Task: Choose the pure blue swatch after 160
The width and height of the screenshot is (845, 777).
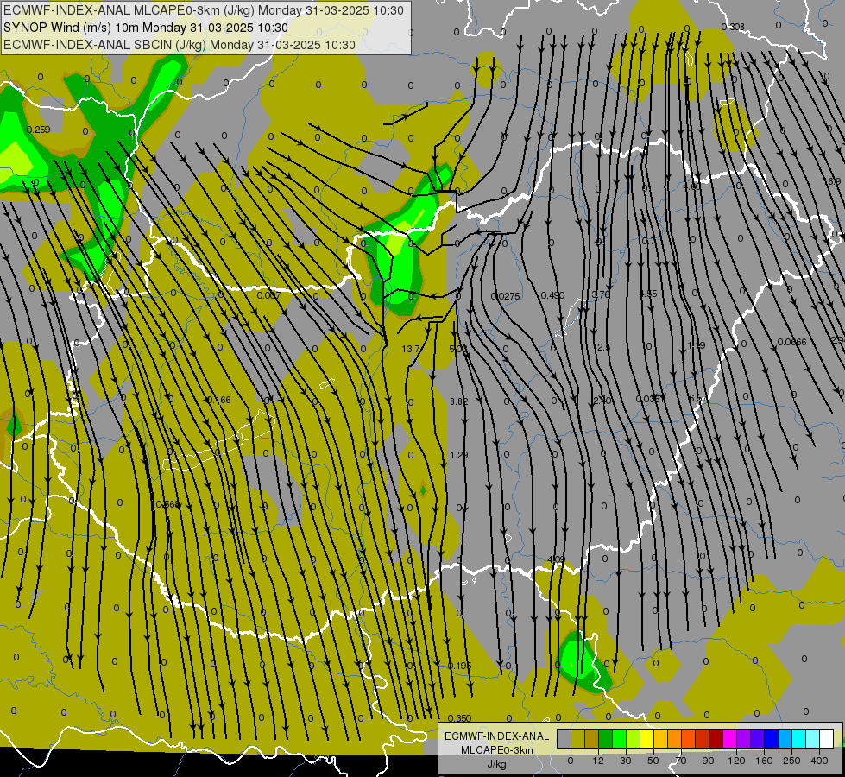Action: [x=771, y=738]
